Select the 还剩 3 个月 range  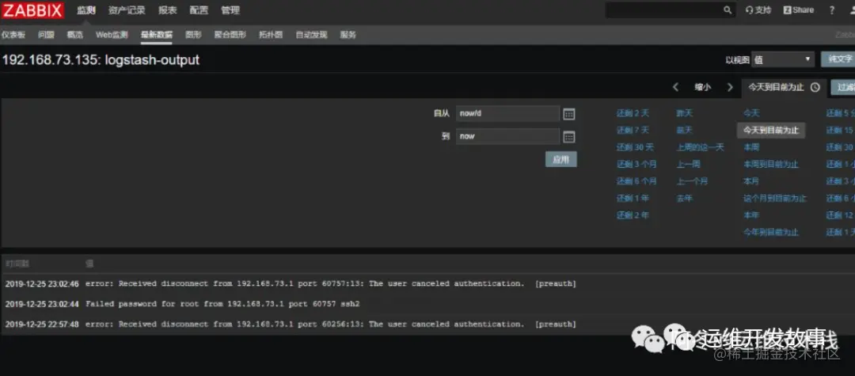coord(636,164)
